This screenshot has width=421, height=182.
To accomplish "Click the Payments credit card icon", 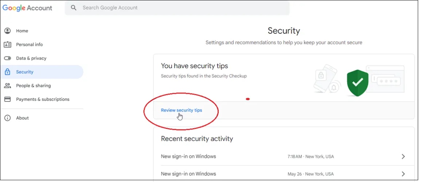I will (x=7, y=99).
